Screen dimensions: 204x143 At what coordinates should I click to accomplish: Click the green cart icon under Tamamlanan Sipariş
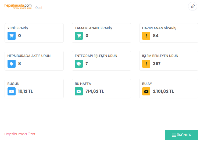click(x=79, y=36)
